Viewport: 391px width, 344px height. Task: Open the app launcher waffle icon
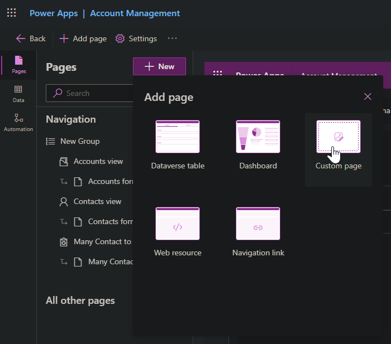pos(12,13)
